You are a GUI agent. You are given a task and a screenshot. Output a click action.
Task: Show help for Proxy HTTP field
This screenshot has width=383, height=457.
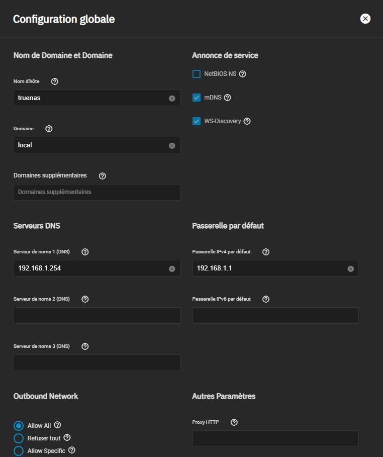click(234, 422)
